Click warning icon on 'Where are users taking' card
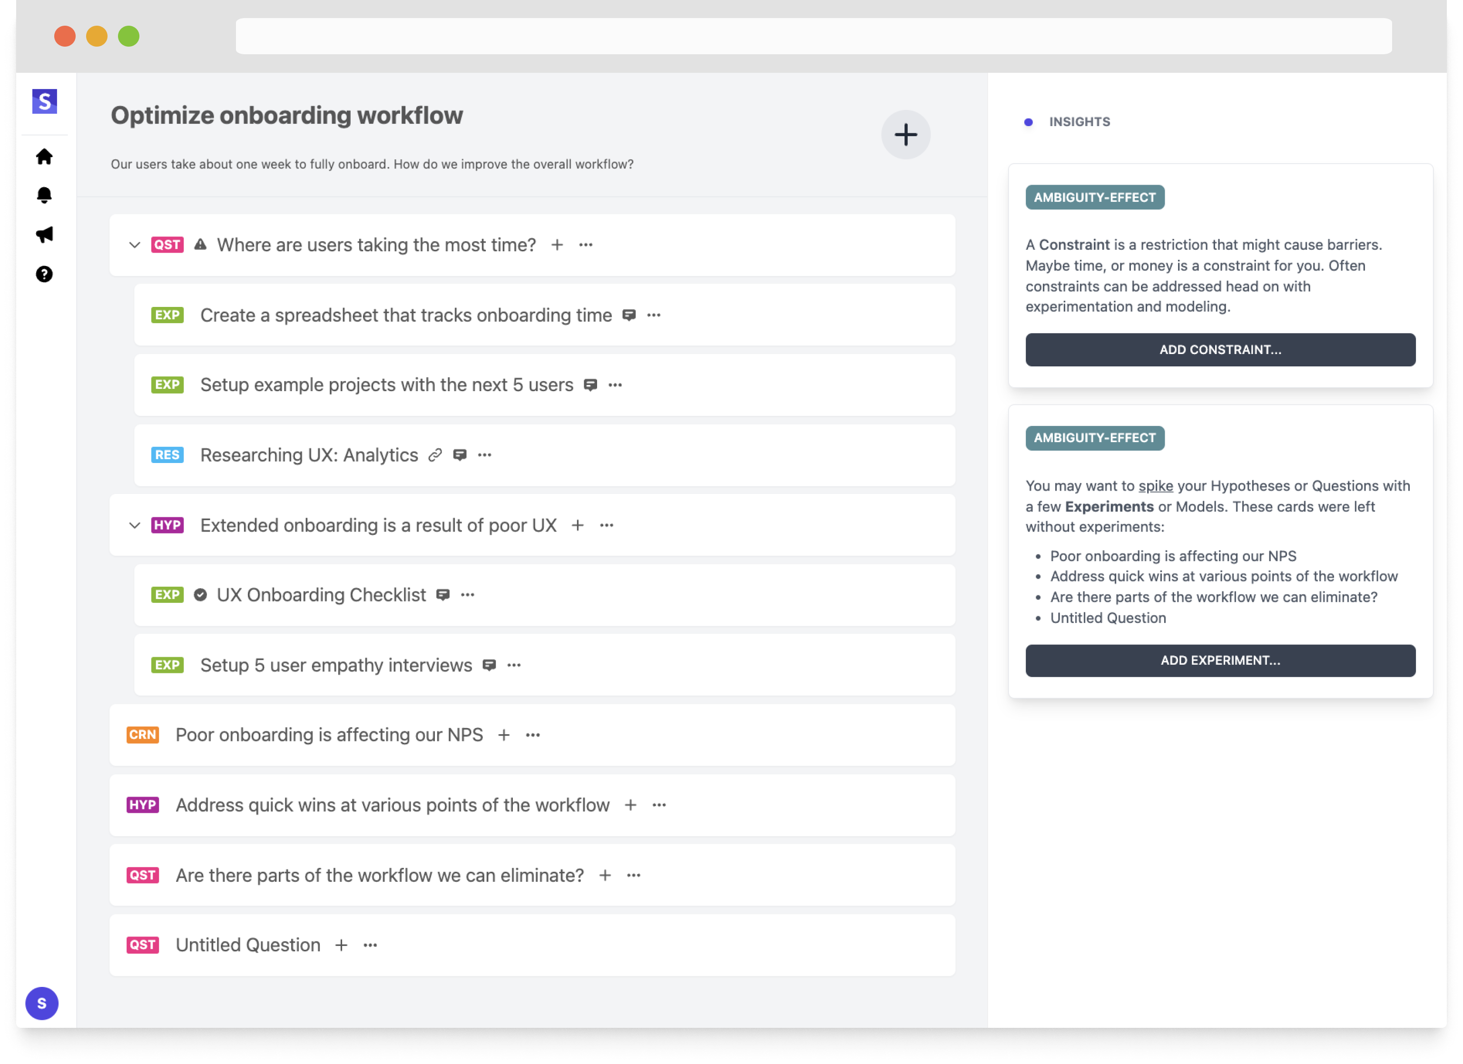This screenshot has width=1463, height=1064. click(201, 245)
